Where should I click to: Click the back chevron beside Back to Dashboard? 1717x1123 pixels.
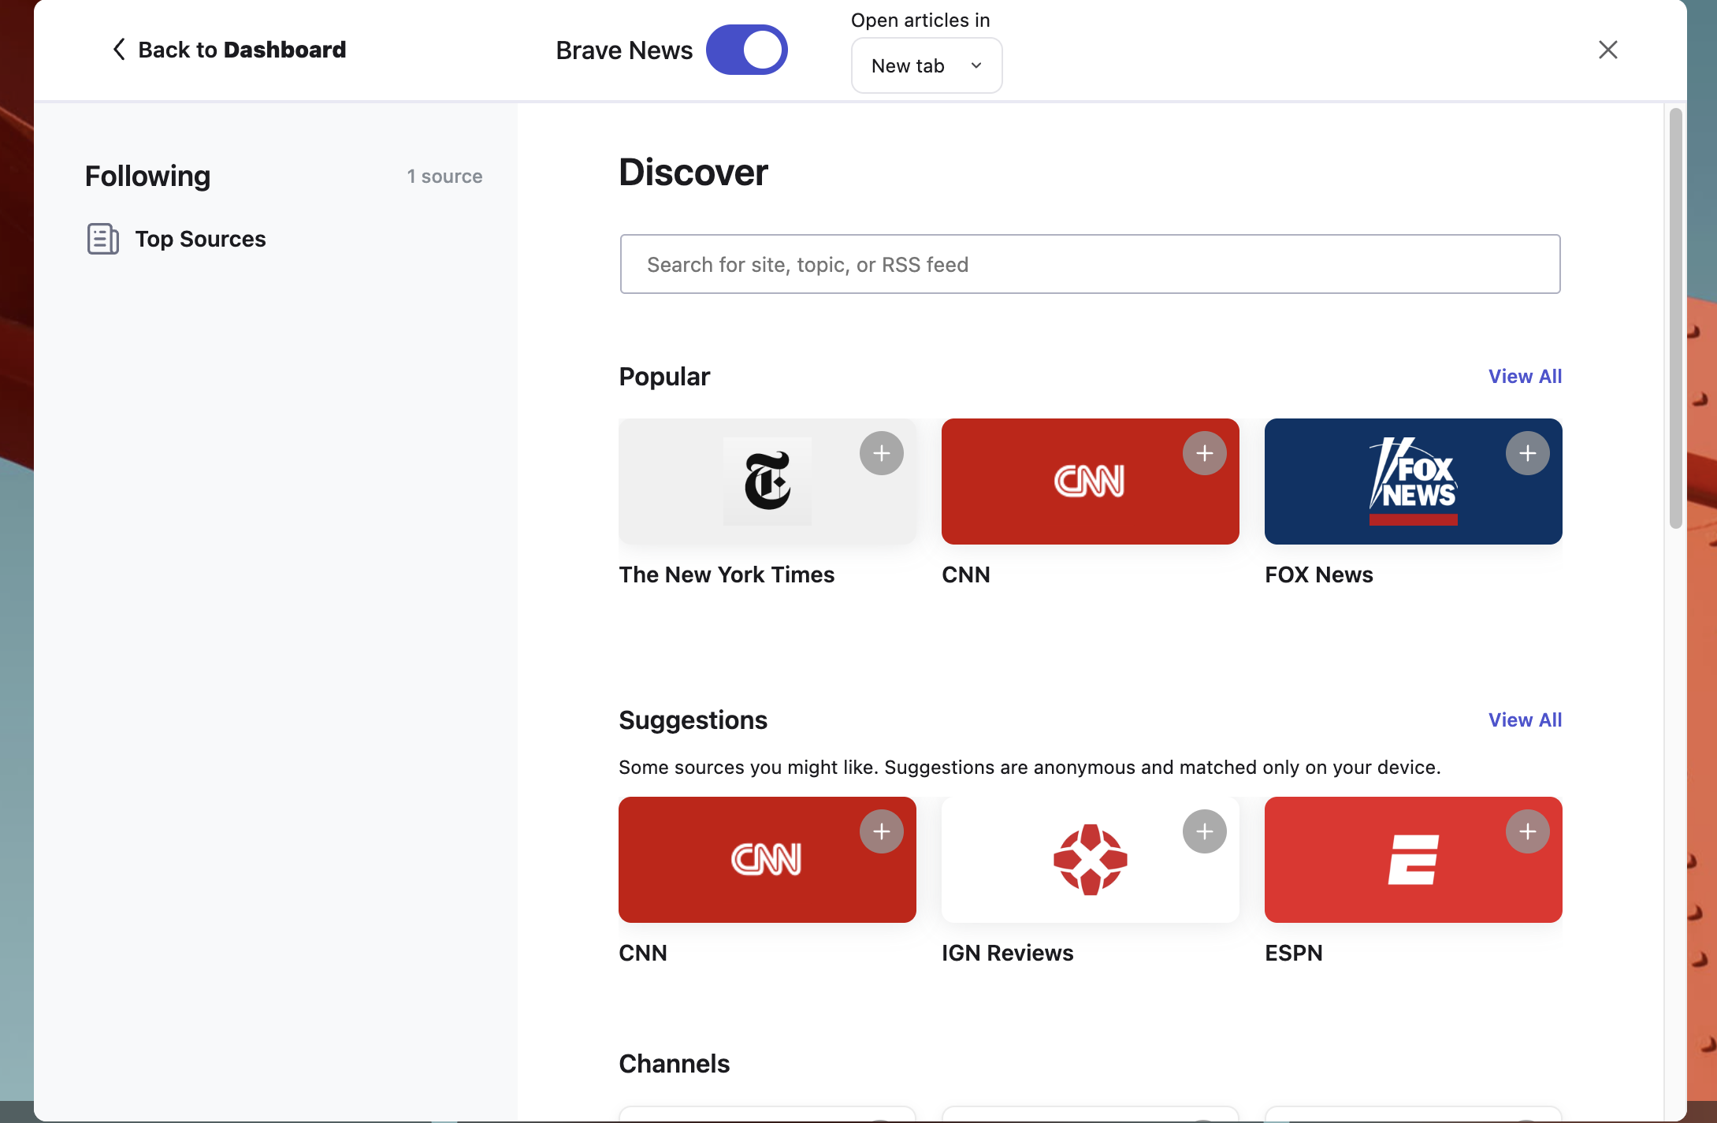pos(119,50)
